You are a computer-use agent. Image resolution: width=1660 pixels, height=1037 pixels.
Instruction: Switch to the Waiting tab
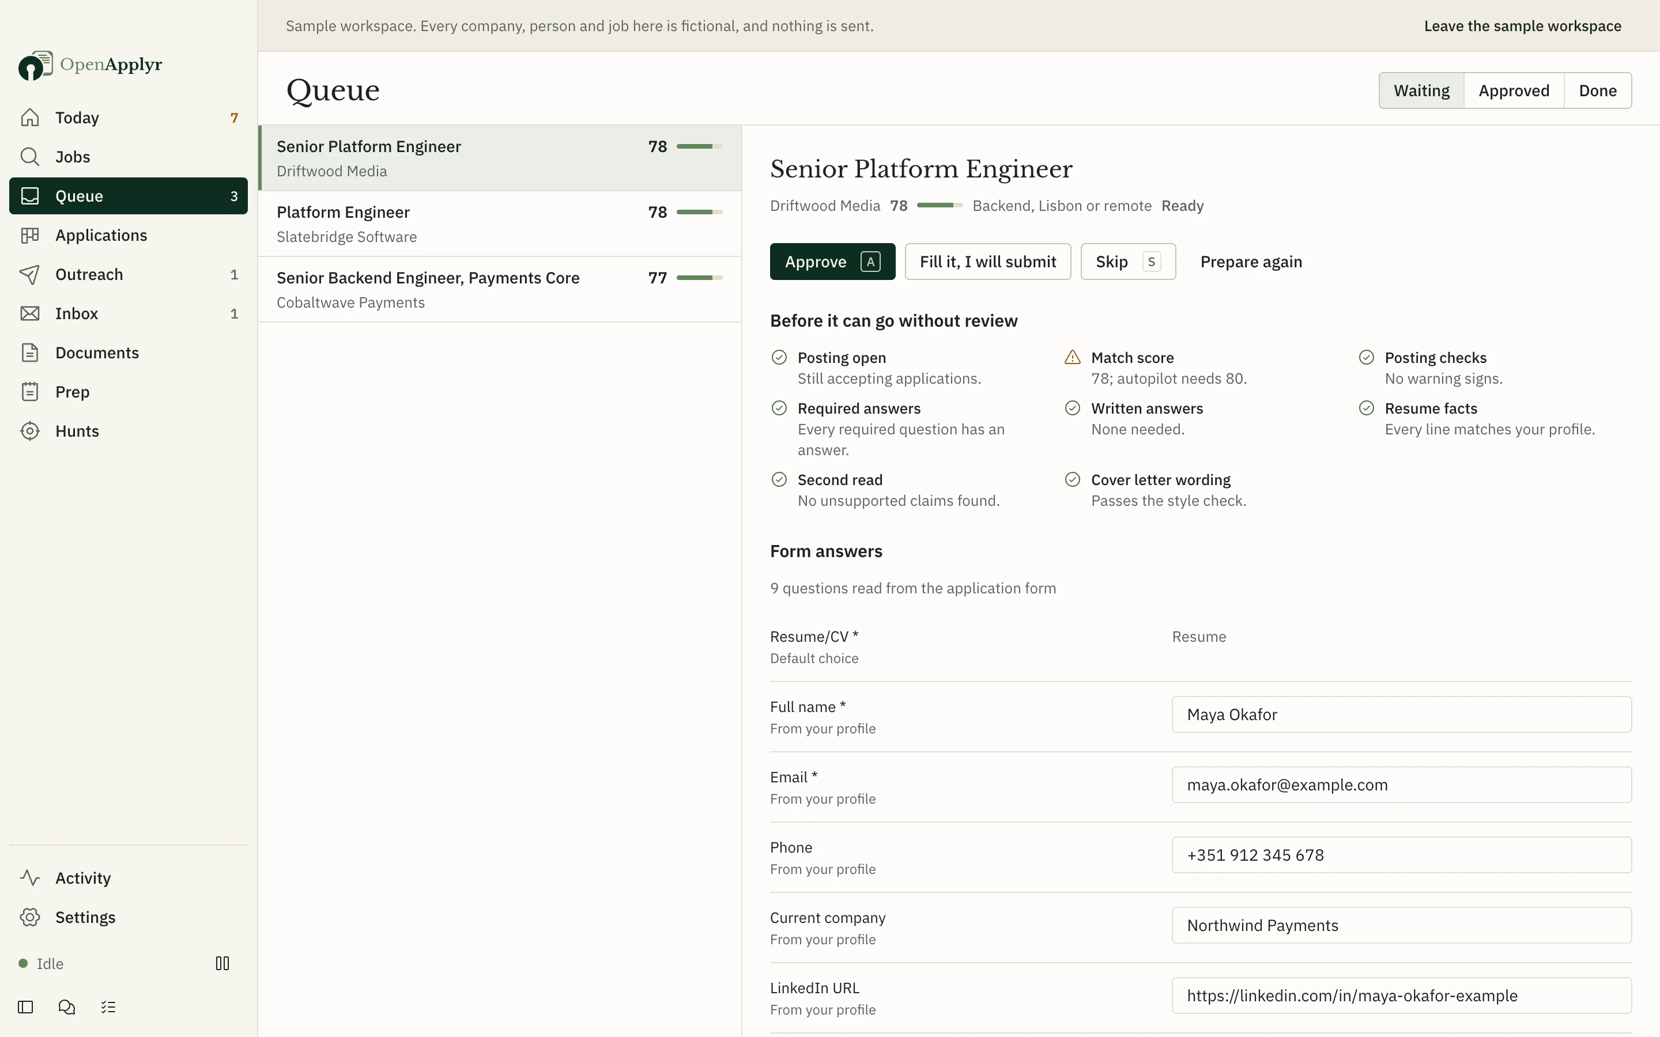click(x=1421, y=90)
